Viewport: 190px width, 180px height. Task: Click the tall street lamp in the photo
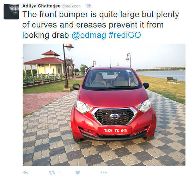tap(67, 66)
